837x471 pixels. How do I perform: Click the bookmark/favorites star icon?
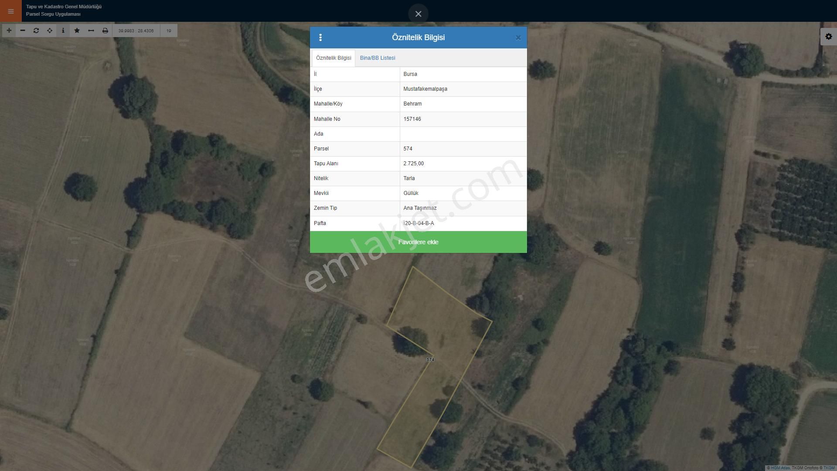tap(77, 31)
